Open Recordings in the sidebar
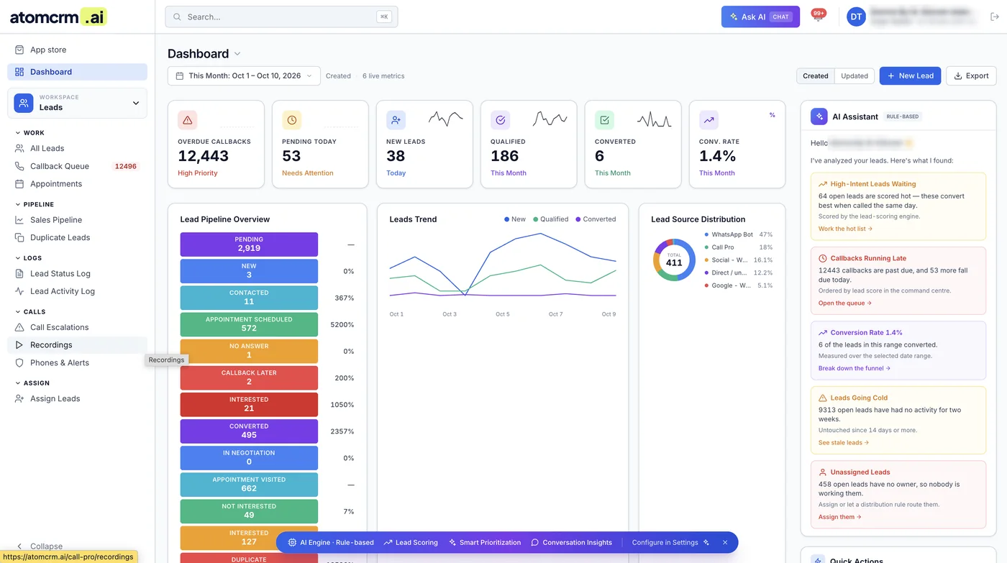The height and width of the screenshot is (563, 1007). 77,345
